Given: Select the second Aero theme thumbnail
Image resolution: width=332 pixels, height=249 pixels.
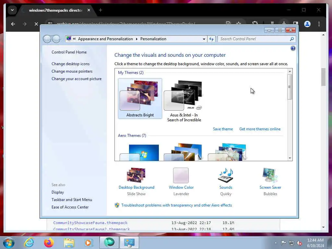Looking at the screenshot, I should point(184,152).
